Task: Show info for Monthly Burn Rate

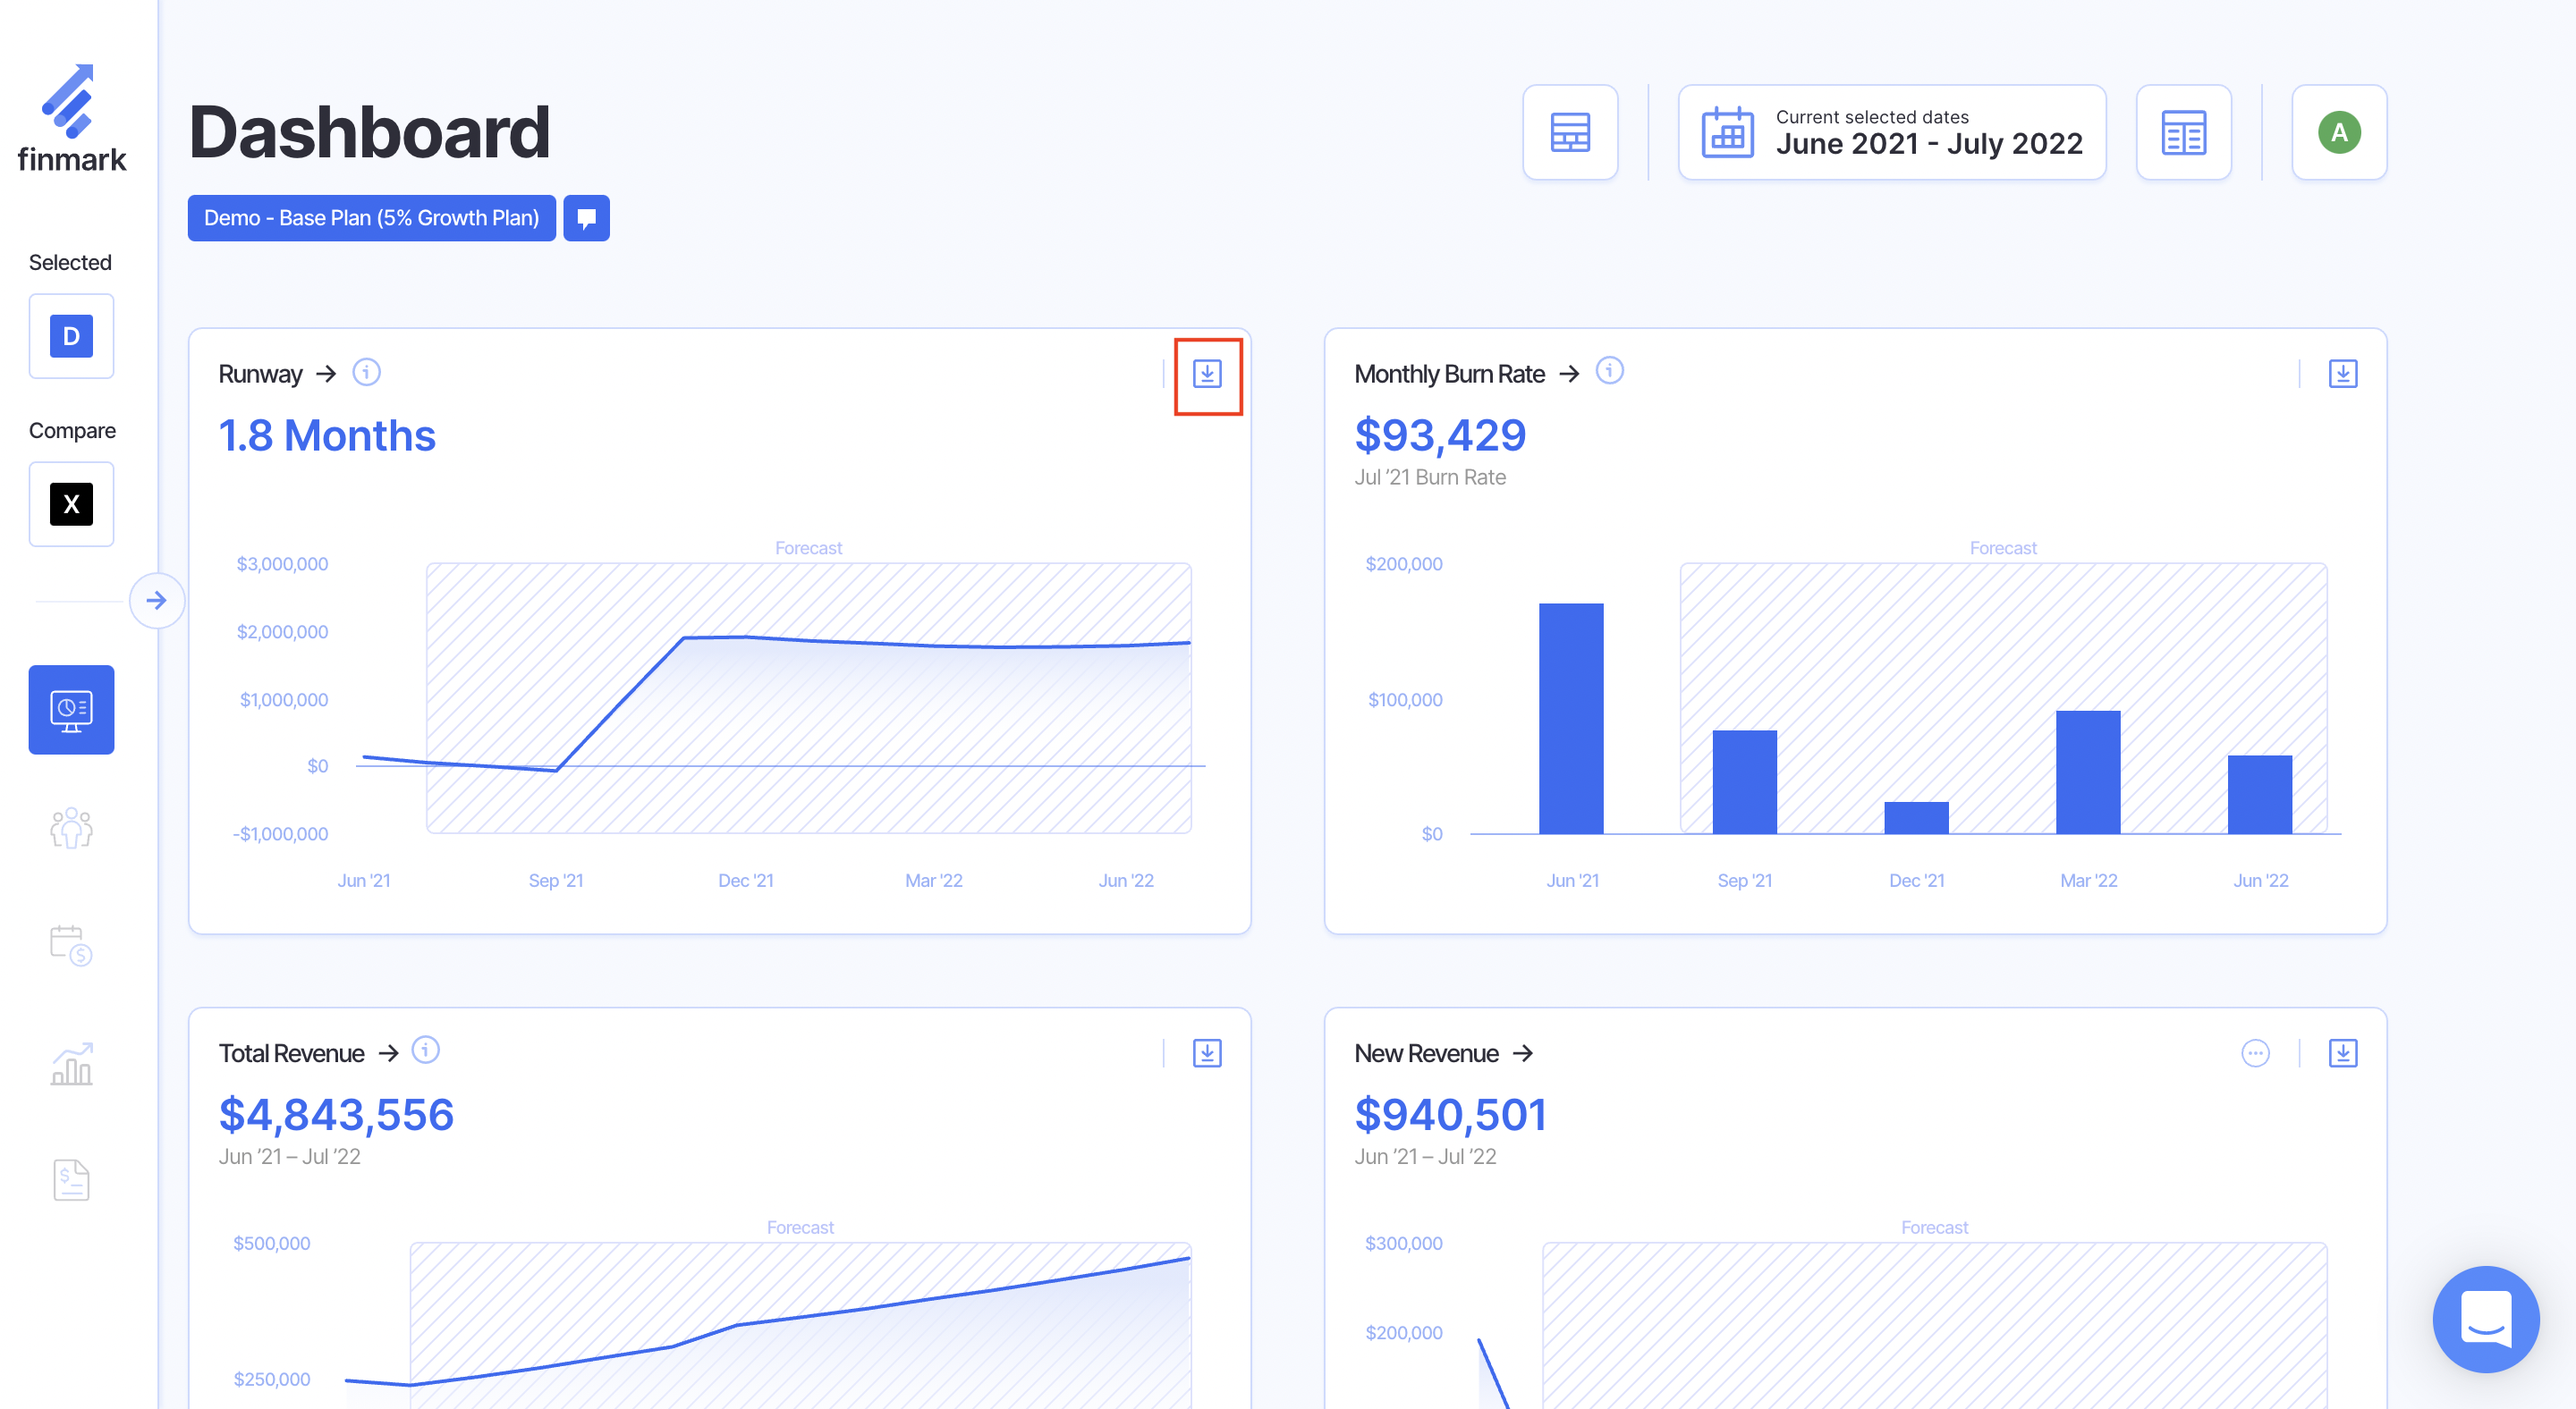Action: tap(1609, 372)
